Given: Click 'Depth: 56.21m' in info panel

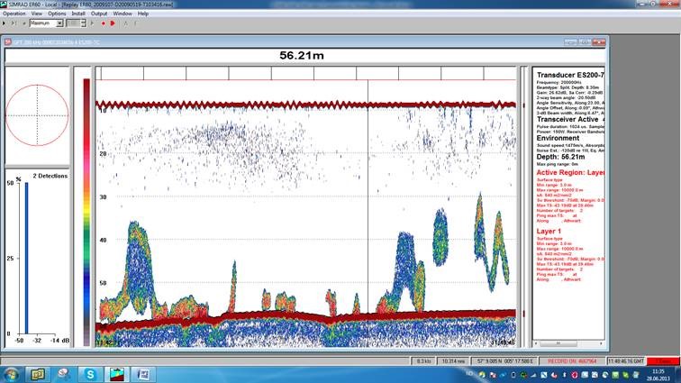Looking at the screenshot, I should [560, 157].
